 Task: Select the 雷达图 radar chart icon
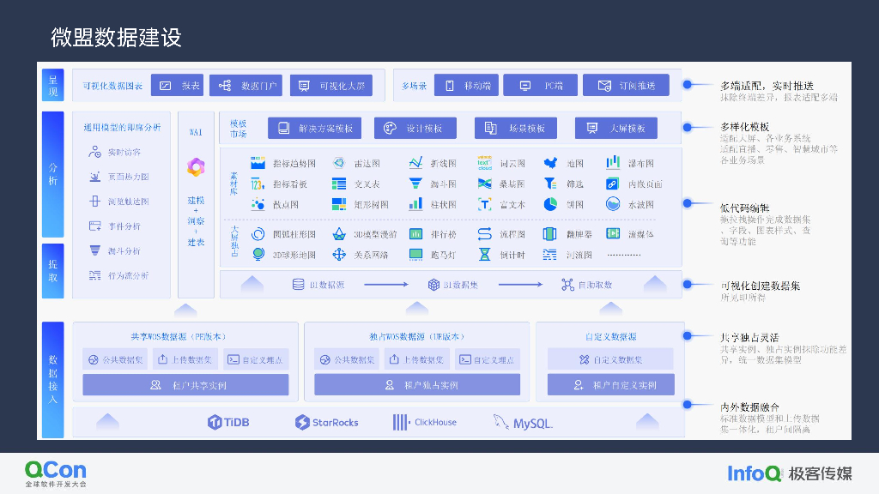(338, 163)
